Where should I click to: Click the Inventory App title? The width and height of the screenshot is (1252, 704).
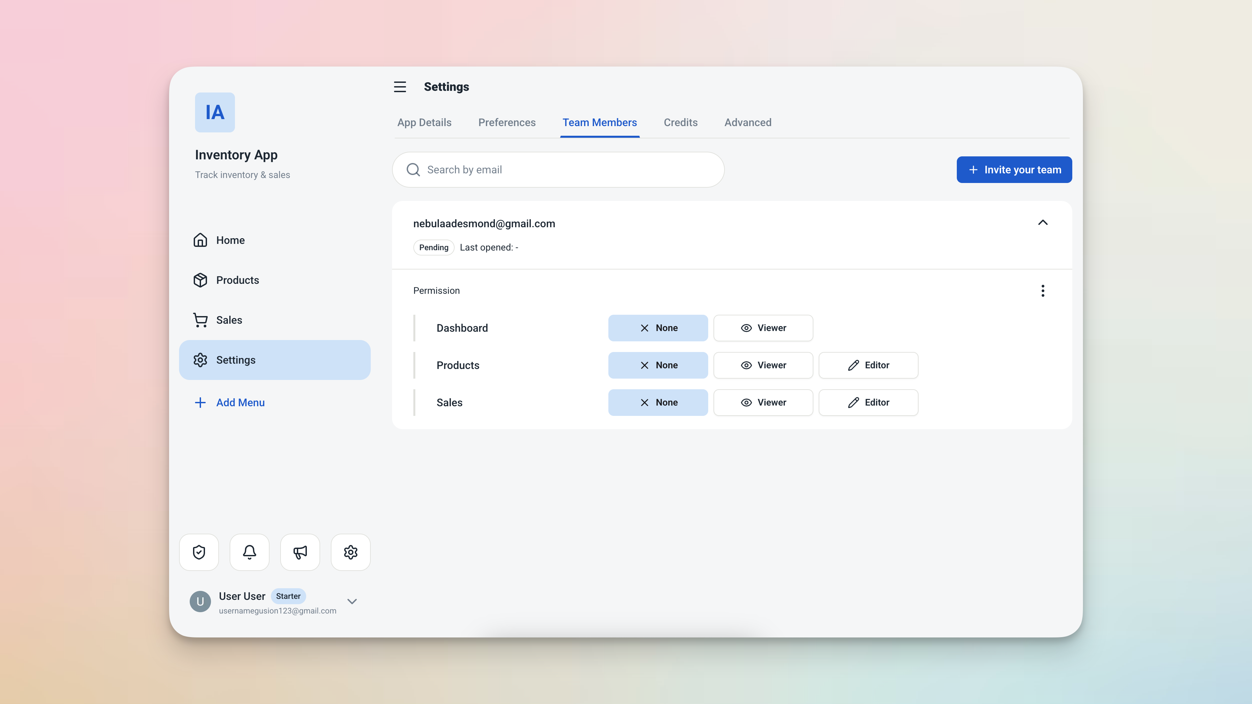click(x=236, y=154)
